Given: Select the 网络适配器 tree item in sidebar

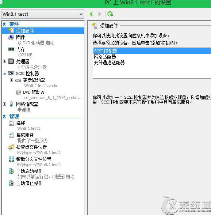Looking at the screenshot, I should click(x=27, y=104).
